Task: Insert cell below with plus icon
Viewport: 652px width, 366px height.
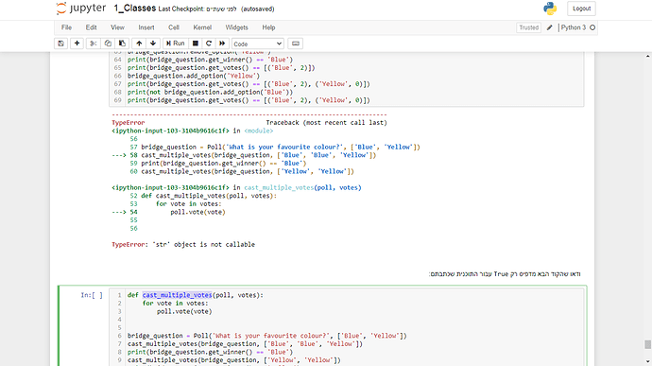Action: click(x=77, y=44)
